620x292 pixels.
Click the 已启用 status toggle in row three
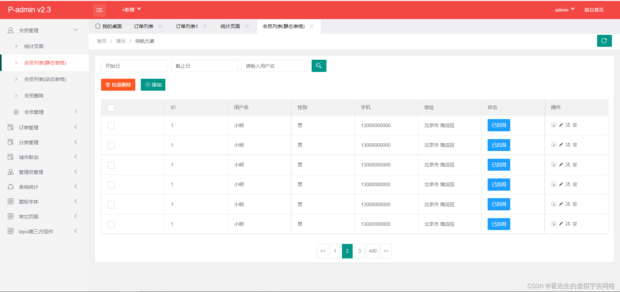499,165
